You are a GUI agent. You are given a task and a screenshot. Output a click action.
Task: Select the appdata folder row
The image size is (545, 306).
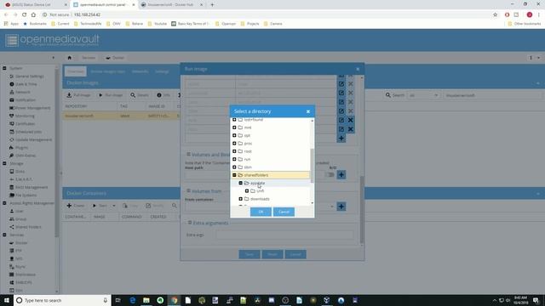click(x=271, y=183)
